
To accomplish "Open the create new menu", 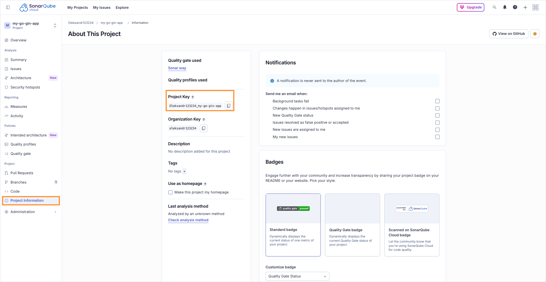I will (x=525, y=7).
